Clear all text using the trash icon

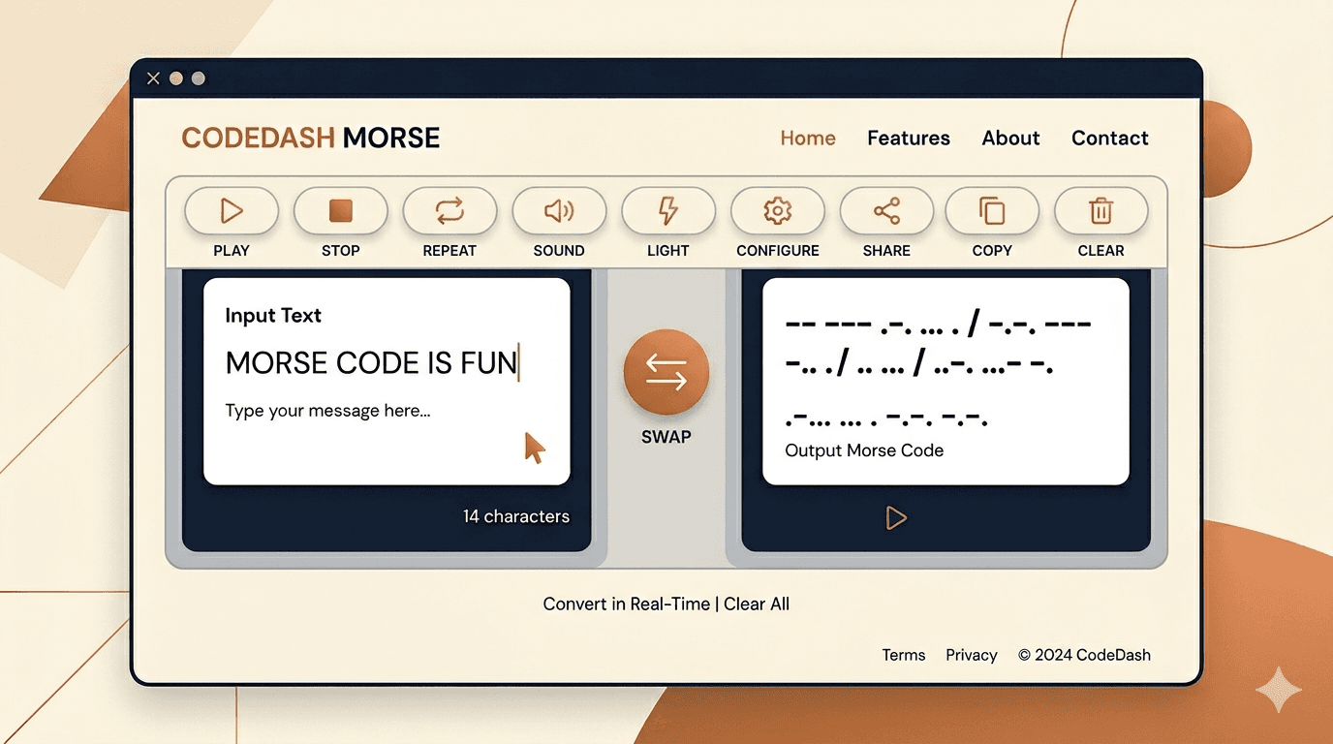1100,209
